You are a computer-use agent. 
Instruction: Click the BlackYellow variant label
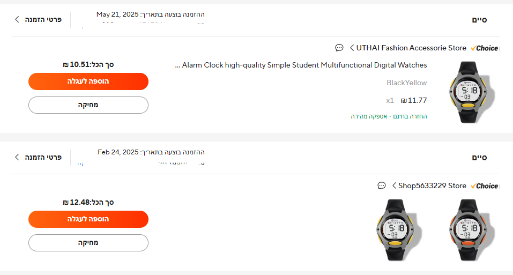point(406,83)
